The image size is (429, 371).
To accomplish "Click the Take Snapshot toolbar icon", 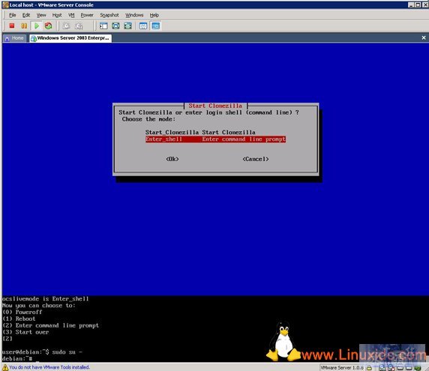I will [x=66, y=26].
